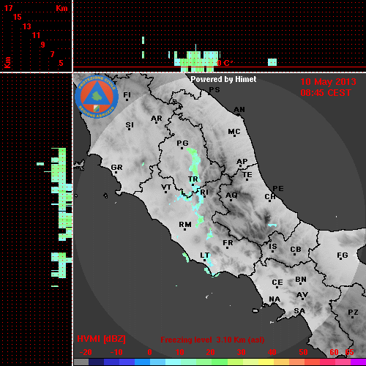Click the 'CH' city label
The height and width of the screenshot is (366, 366).
270,196
